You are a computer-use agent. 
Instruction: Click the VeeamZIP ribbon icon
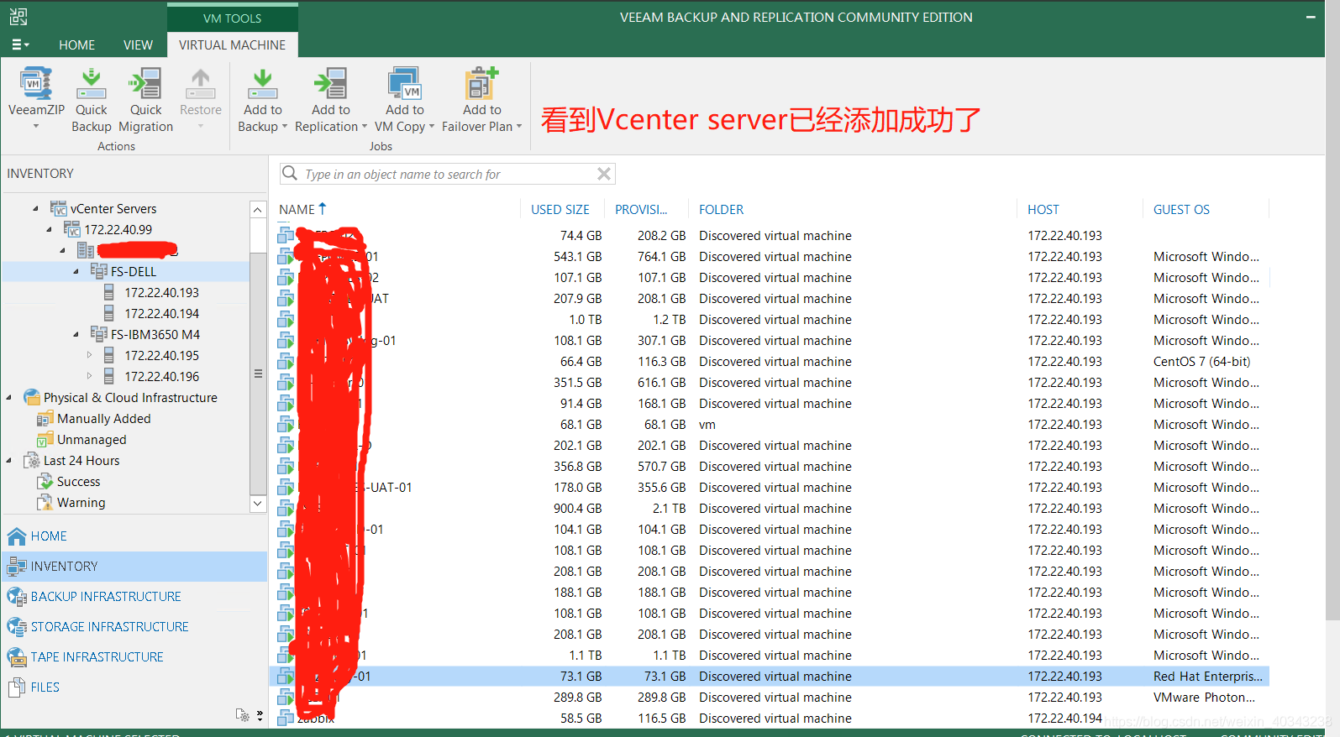[36, 83]
